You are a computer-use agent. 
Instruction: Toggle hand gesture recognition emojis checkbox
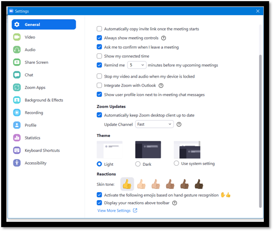click(99, 195)
